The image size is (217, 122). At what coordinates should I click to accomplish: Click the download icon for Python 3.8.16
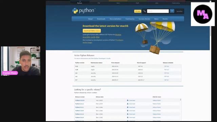pos(127,118)
